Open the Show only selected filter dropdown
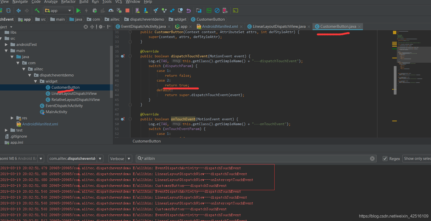Viewport: 431px width, 221px height. [x=417, y=159]
